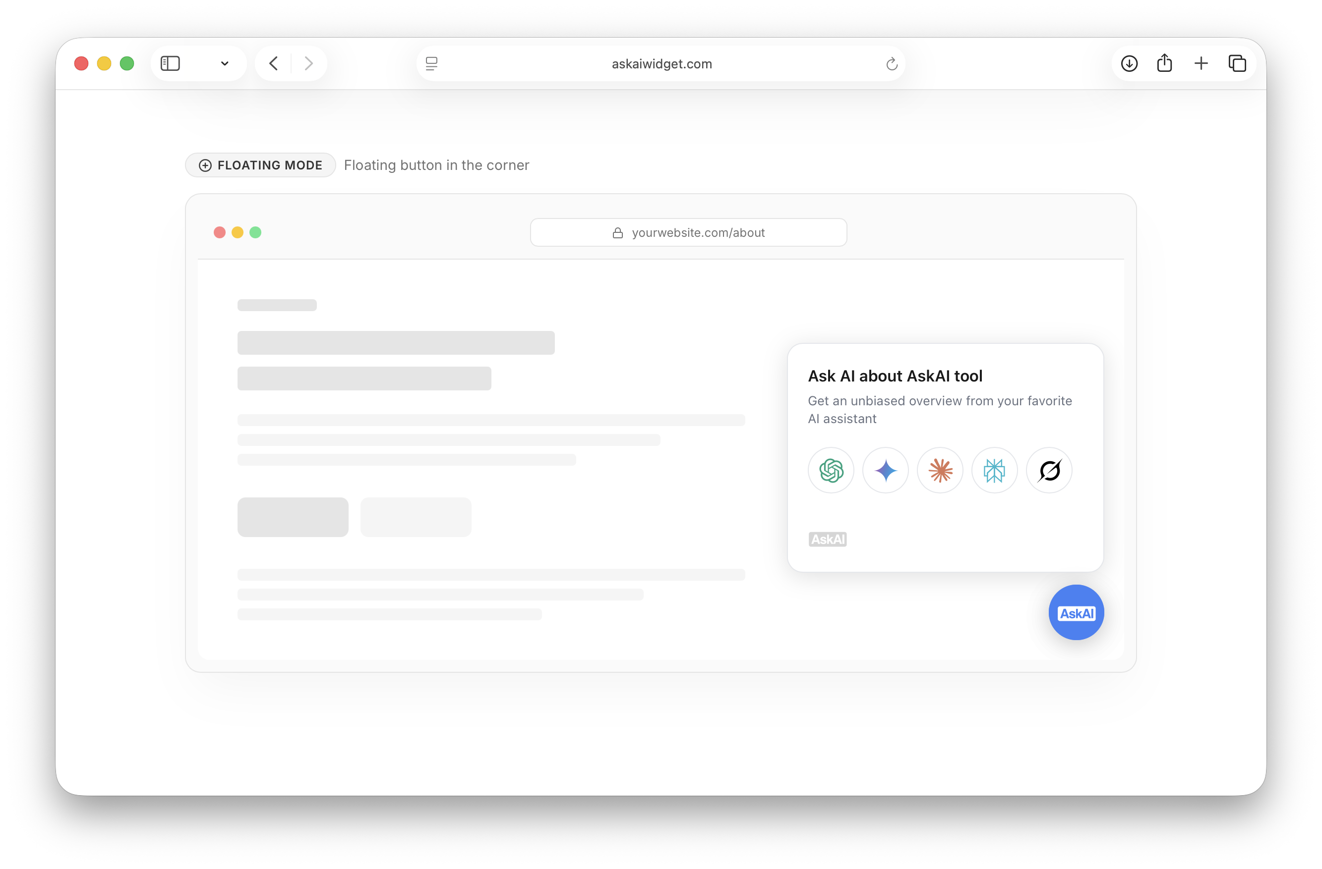Pick the Grok icon in the widget
This screenshot has height=869, width=1322.
(1049, 471)
